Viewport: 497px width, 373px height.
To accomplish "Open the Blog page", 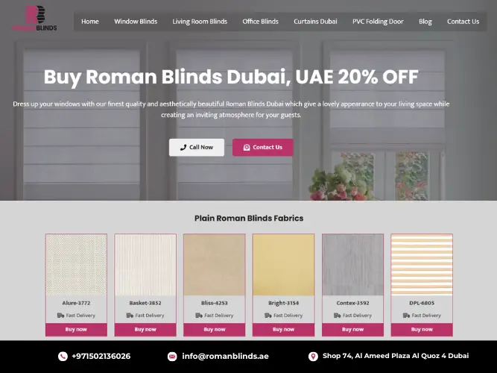I will (425, 22).
